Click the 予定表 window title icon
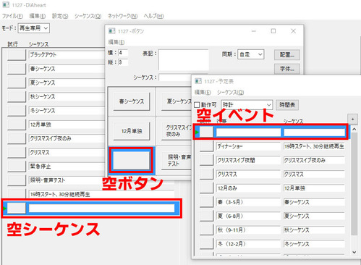The image size is (361, 265). [198, 81]
